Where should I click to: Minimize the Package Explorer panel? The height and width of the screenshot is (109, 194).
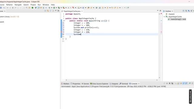56,11
